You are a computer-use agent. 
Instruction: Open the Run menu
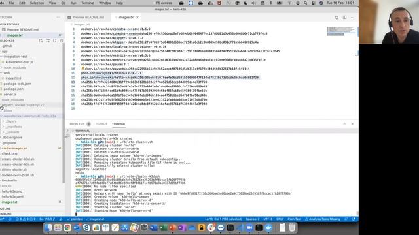click(73, 3)
